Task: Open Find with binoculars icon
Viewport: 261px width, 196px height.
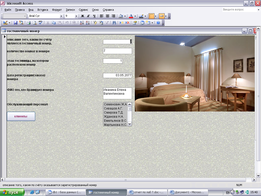Action: [x=114, y=23]
